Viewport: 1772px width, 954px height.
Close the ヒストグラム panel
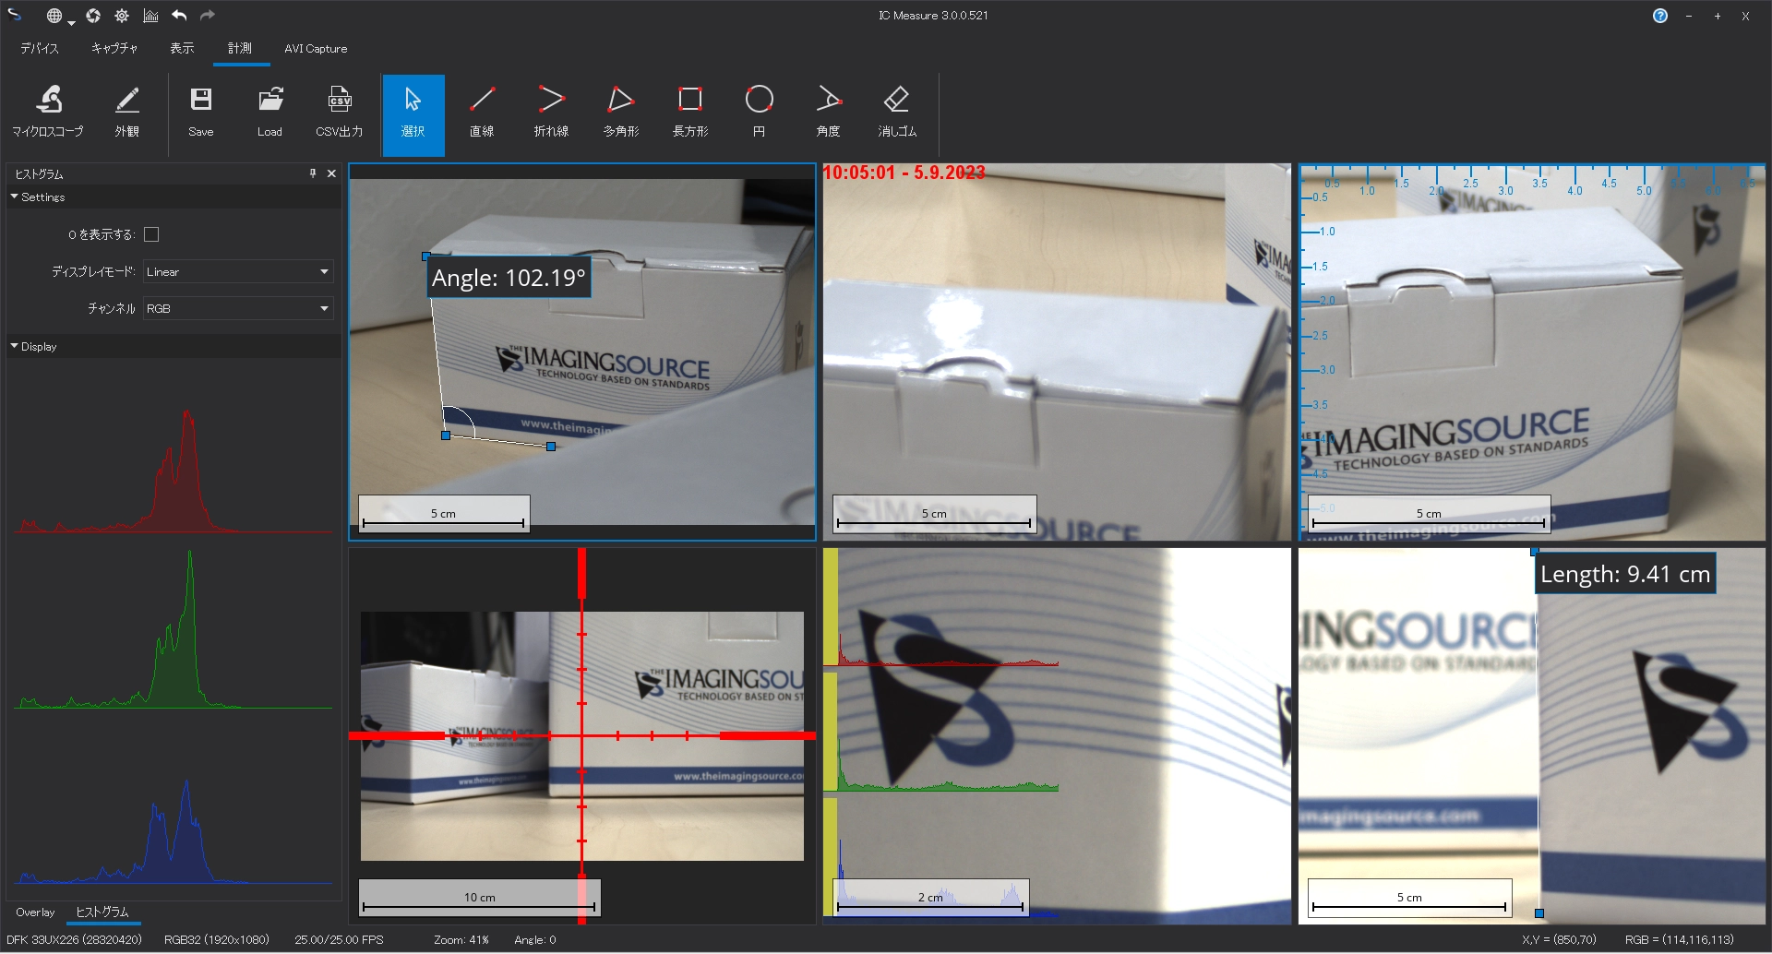(331, 173)
